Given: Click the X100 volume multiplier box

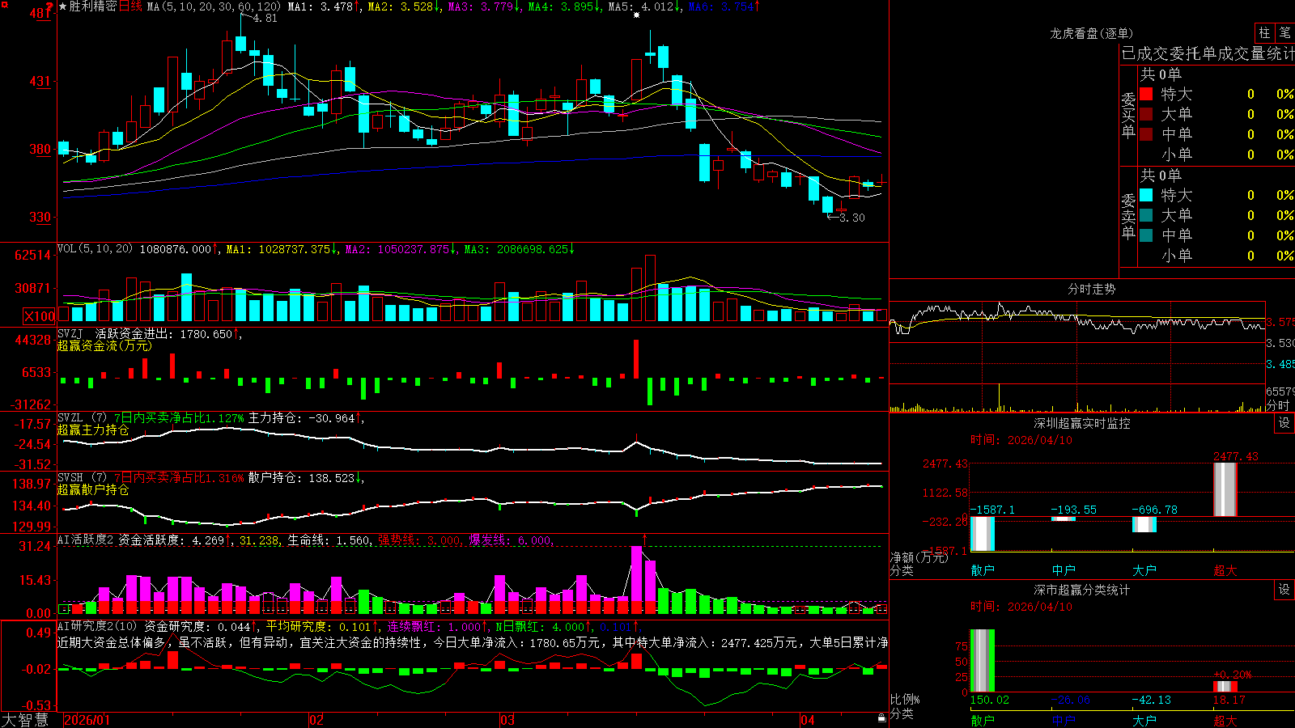Looking at the screenshot, I should pos(40,316).
